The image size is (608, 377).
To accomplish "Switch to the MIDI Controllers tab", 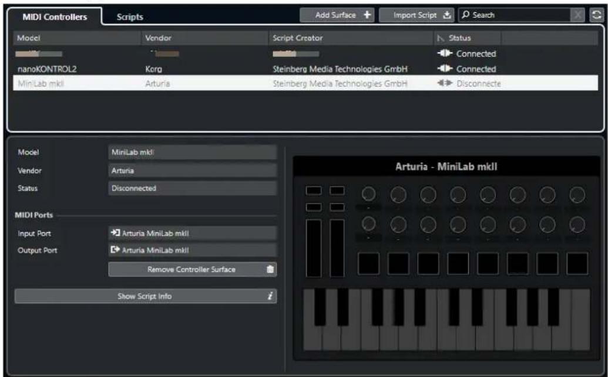I will pyautogui.click(x=54, y=16).
